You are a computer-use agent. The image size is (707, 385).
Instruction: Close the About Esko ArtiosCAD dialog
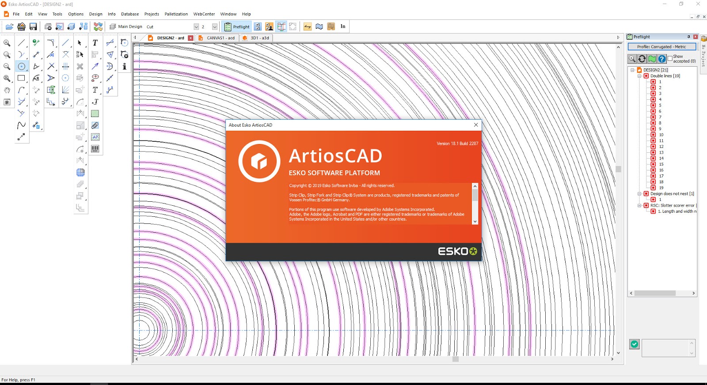click(x=476, y=125)
